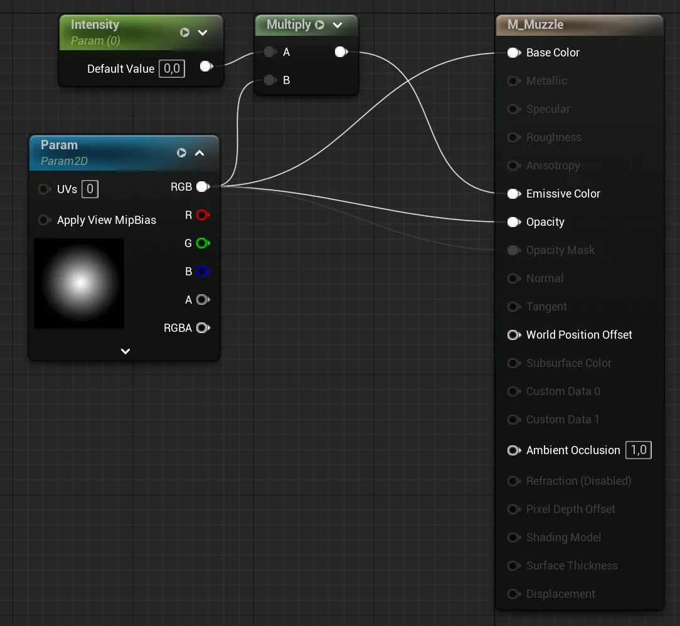Click the RGBA output pin

(x=203, y=327)
